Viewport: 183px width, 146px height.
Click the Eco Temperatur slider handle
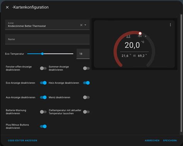click(42, 54)
